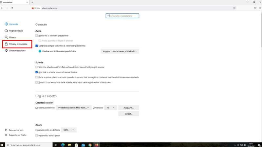262x147 pixels.
Task: Click the Privacy e sicurezza lock icon
Action: tap(6, 44)
